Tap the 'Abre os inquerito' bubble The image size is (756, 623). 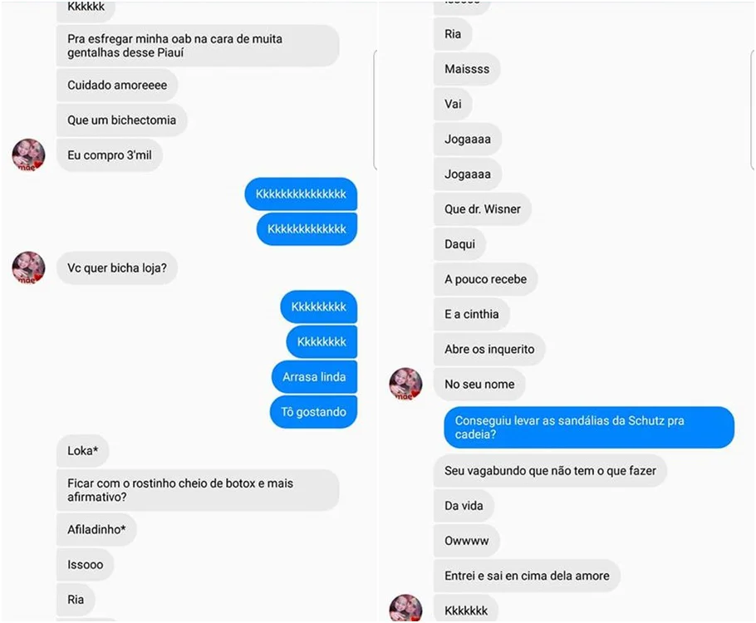(489, 349)
